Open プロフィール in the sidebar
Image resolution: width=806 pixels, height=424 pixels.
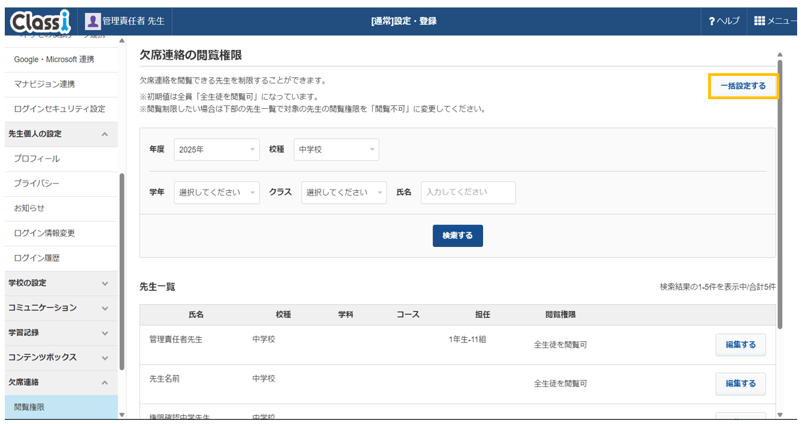click(61, 159)
